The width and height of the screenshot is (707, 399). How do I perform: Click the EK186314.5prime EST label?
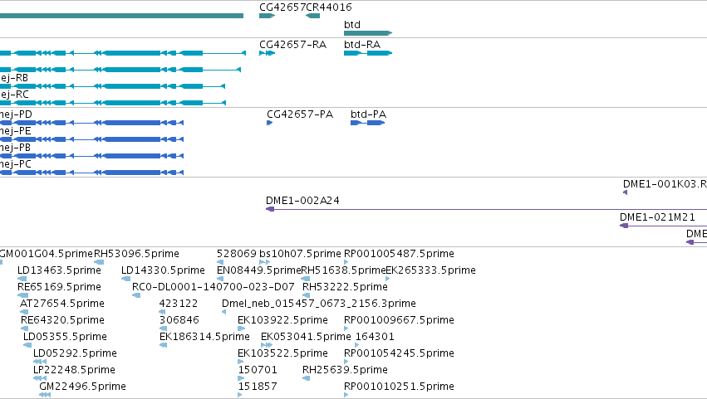(204, 337)
